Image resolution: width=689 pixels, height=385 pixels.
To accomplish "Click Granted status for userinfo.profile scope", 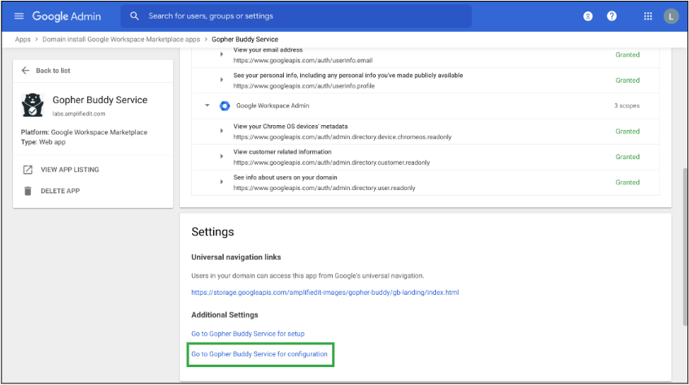I will 627,80.
